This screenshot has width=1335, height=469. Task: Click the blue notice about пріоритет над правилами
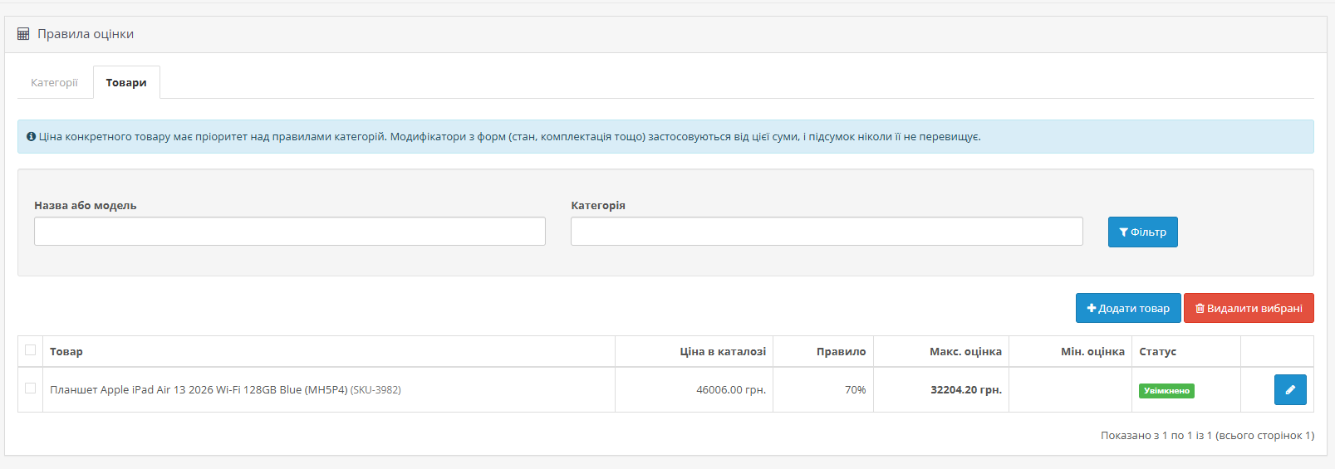point(665,137)
